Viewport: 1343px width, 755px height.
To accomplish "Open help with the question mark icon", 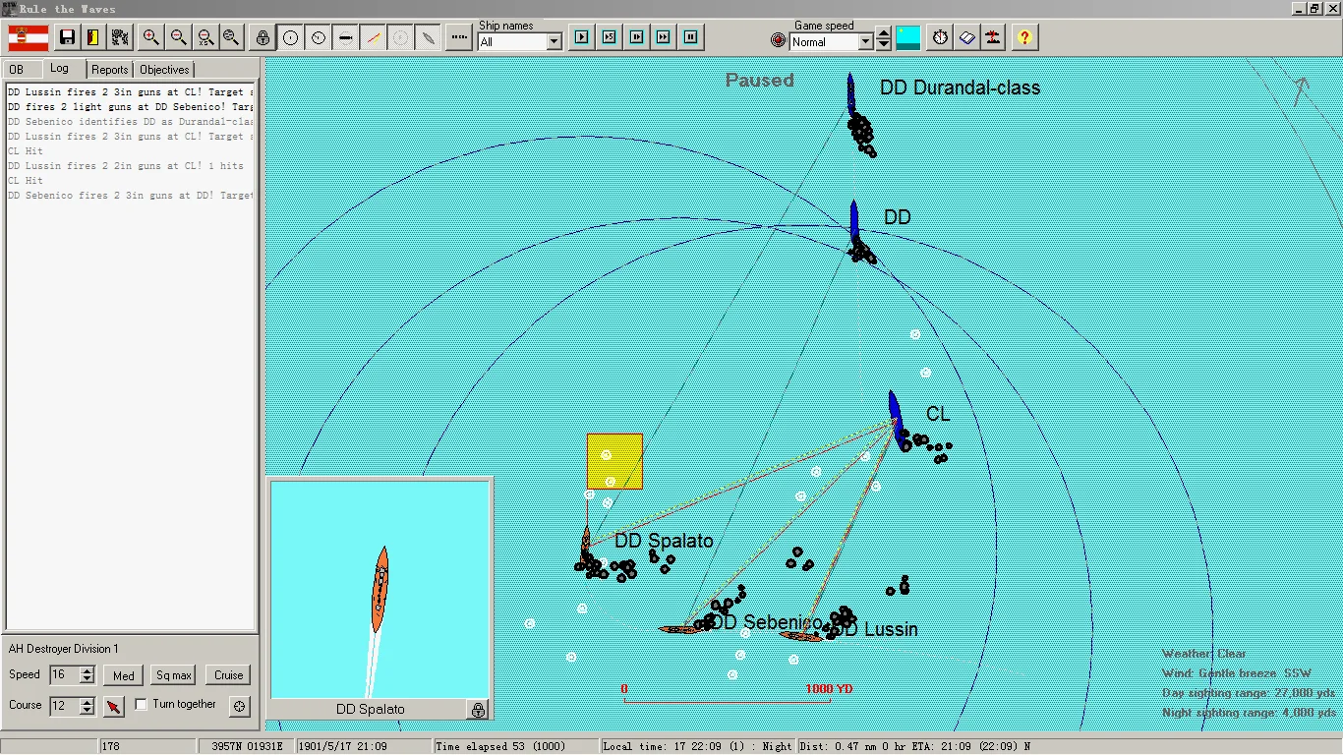I will point(1025,38).
